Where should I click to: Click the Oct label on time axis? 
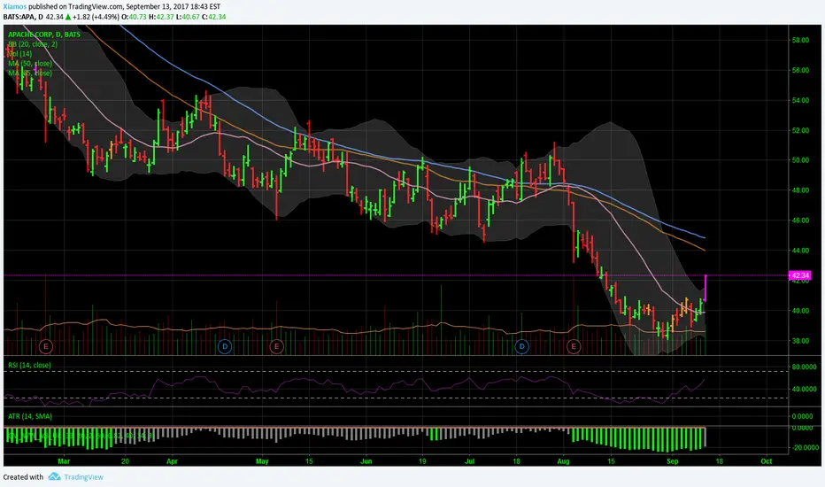[766, 461]
